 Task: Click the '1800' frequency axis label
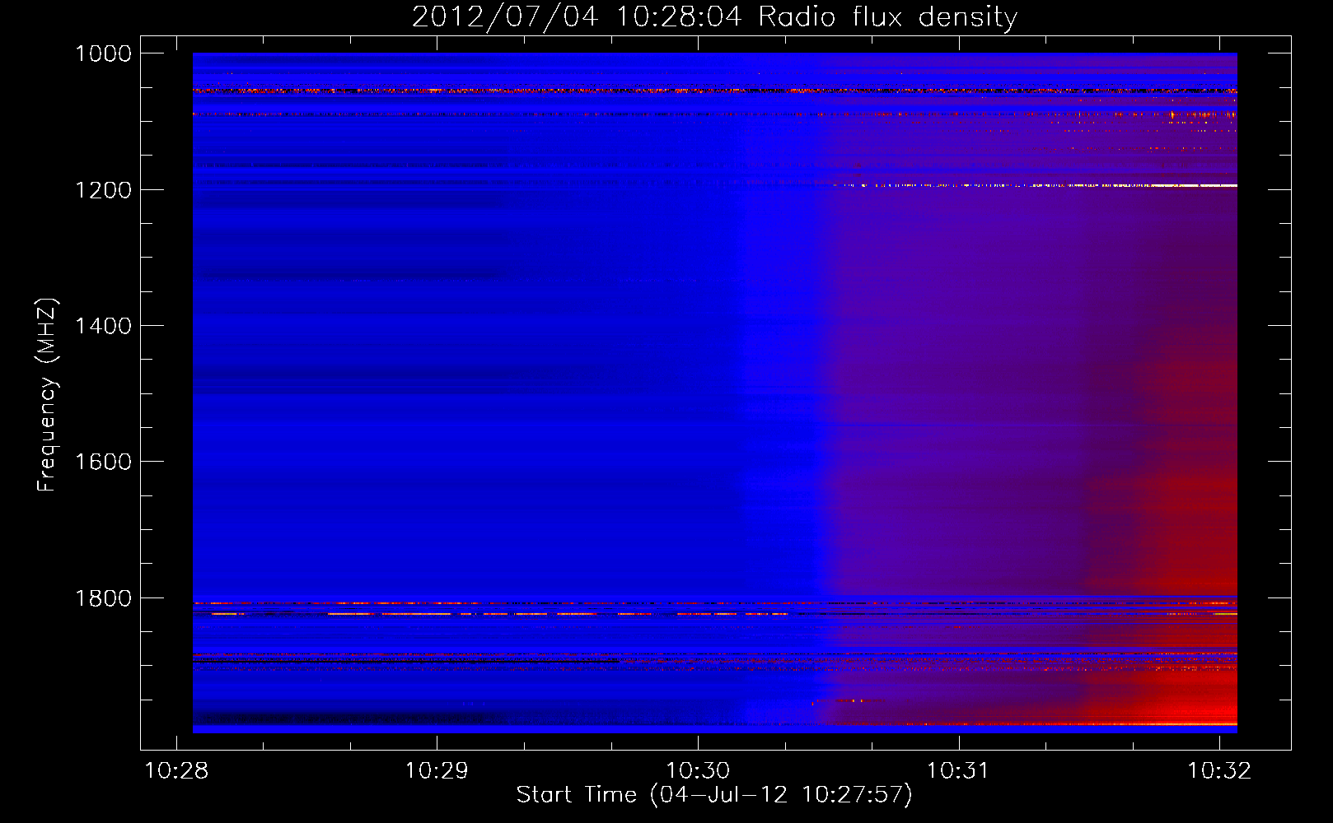click(103, 598)
